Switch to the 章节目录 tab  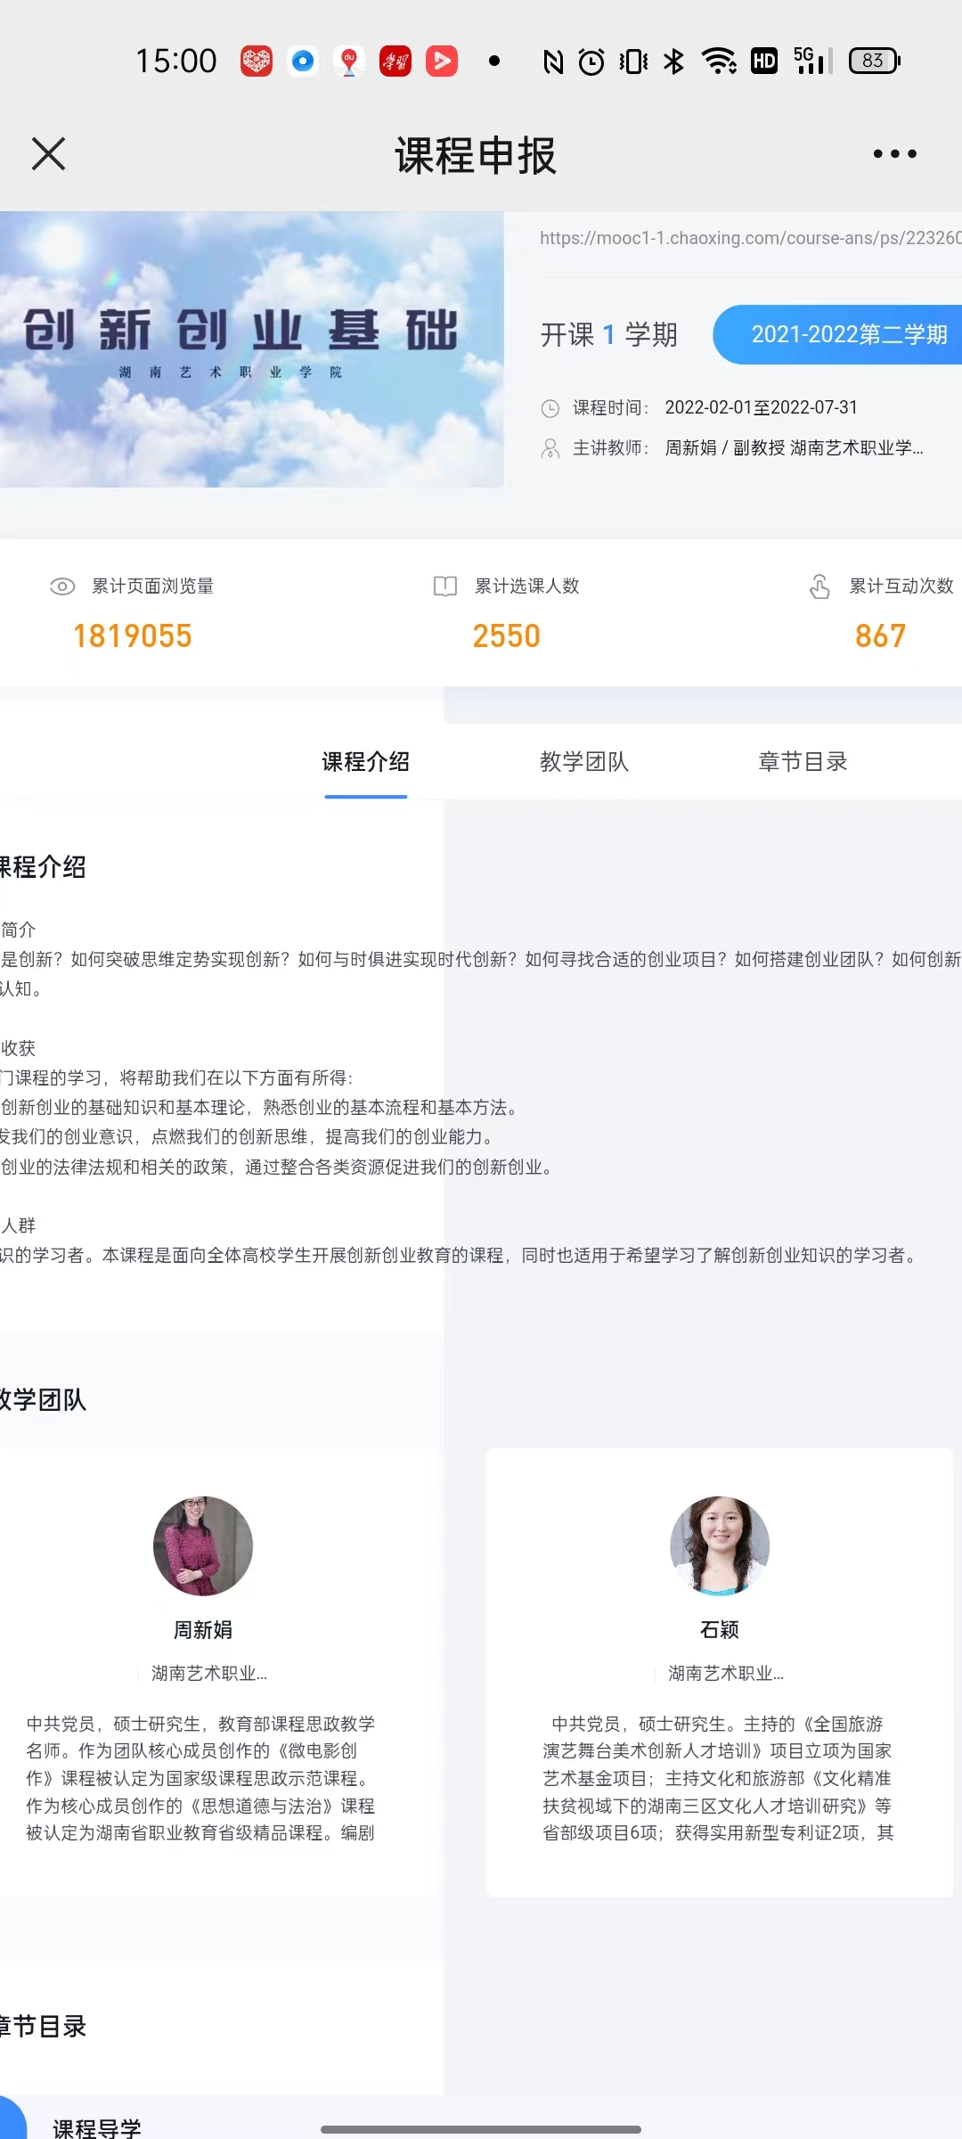[x=803, y=762]
